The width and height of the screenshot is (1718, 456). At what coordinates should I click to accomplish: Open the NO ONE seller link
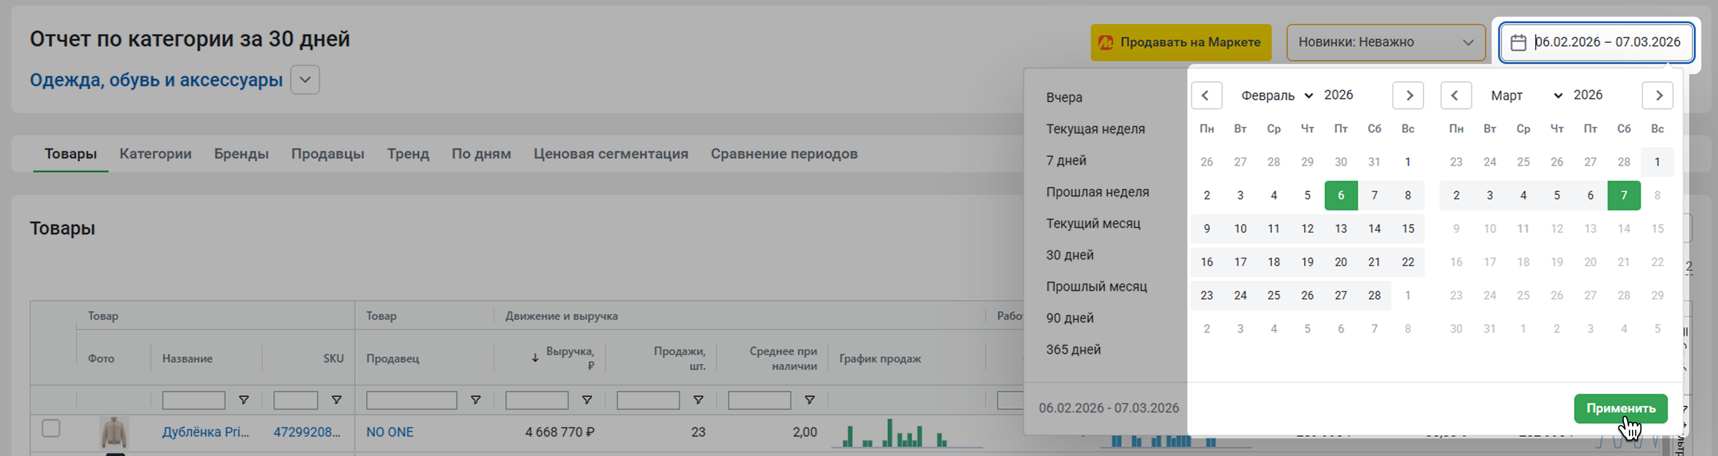390,432
